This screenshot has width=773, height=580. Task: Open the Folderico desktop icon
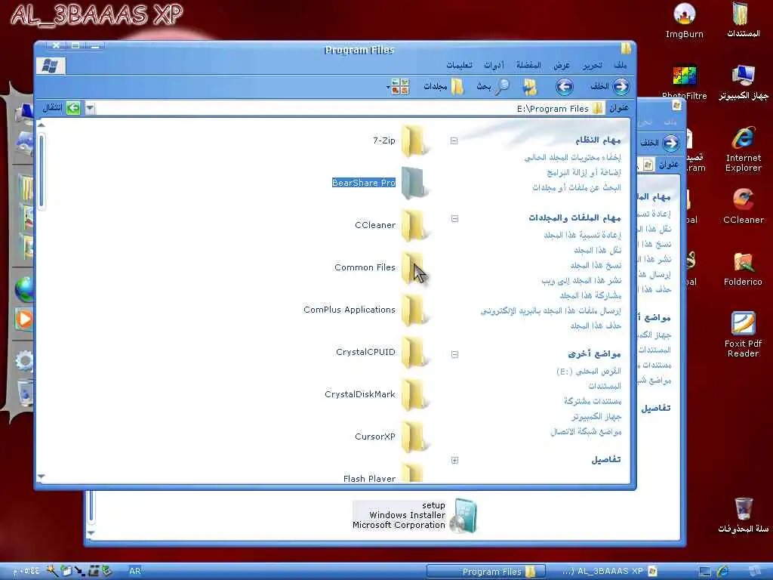743,268
